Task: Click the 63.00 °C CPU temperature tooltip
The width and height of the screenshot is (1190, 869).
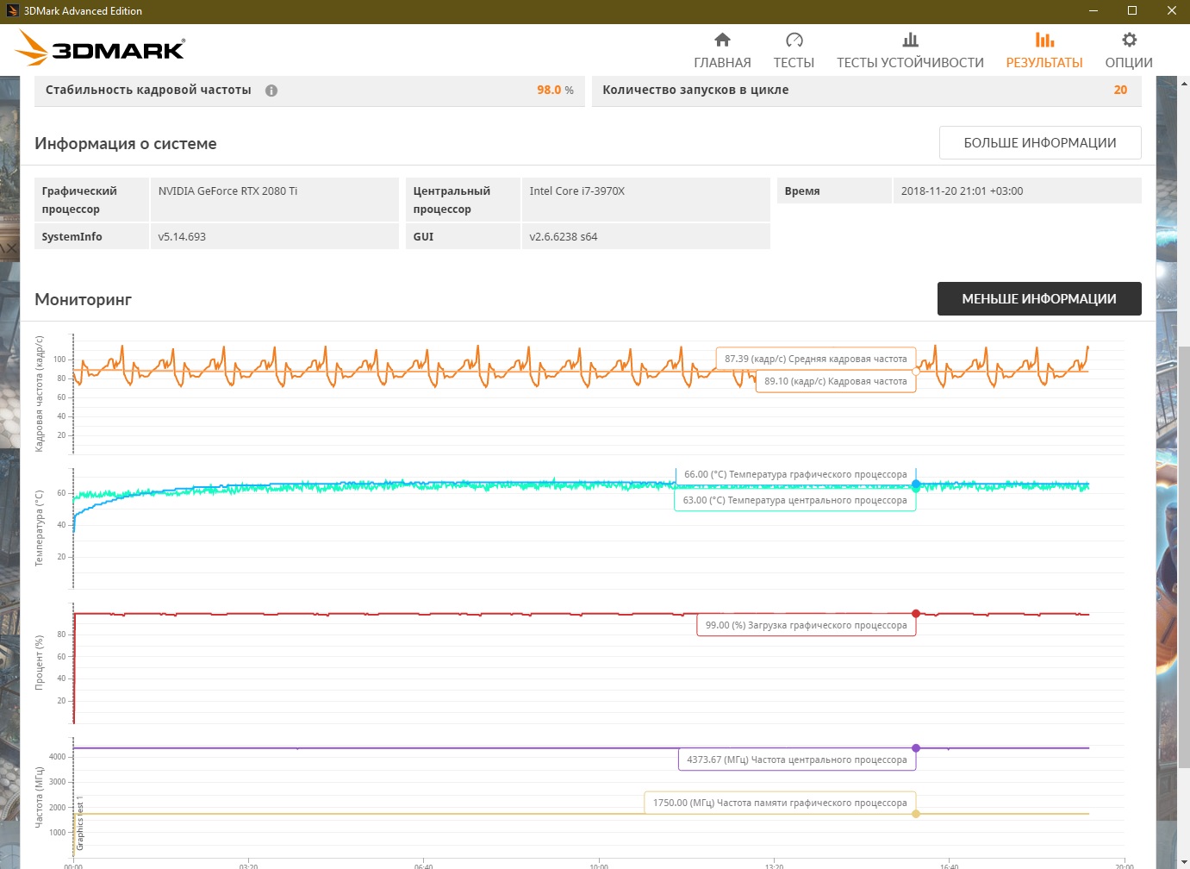Action: (794, 500)
